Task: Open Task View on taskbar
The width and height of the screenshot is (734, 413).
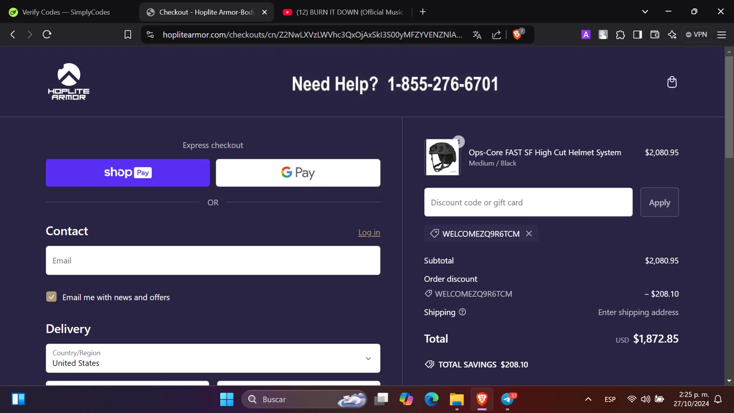Action: click(x=381, y=399)
